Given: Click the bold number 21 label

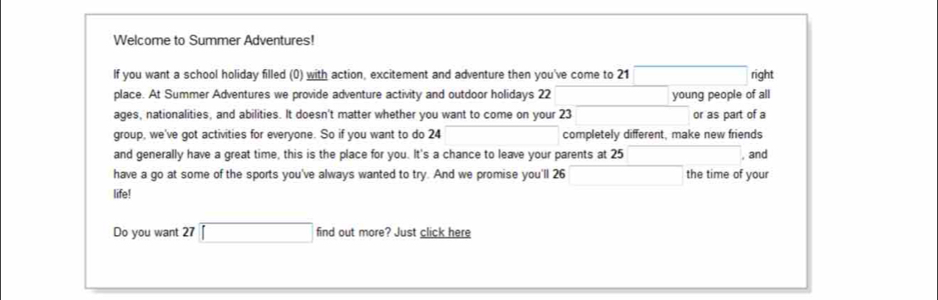Looking at the screenshot, I should pyautogui.click(x=624, y=76).
